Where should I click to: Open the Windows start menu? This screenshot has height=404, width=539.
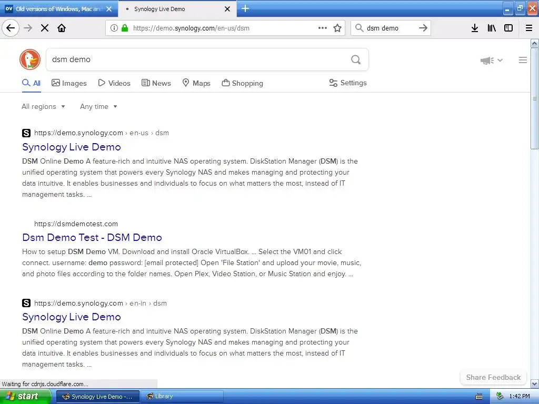[25, 397]
